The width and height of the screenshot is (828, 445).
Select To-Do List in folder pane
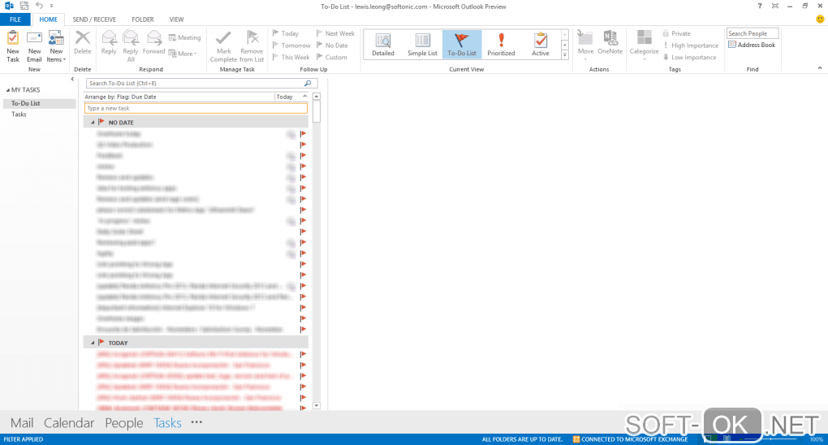(40, 103)
